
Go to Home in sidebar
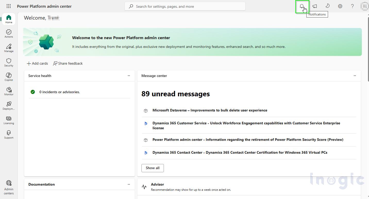point(9,19)
